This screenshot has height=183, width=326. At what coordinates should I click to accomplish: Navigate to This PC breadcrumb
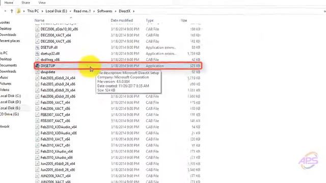click(x=33, y=11)
